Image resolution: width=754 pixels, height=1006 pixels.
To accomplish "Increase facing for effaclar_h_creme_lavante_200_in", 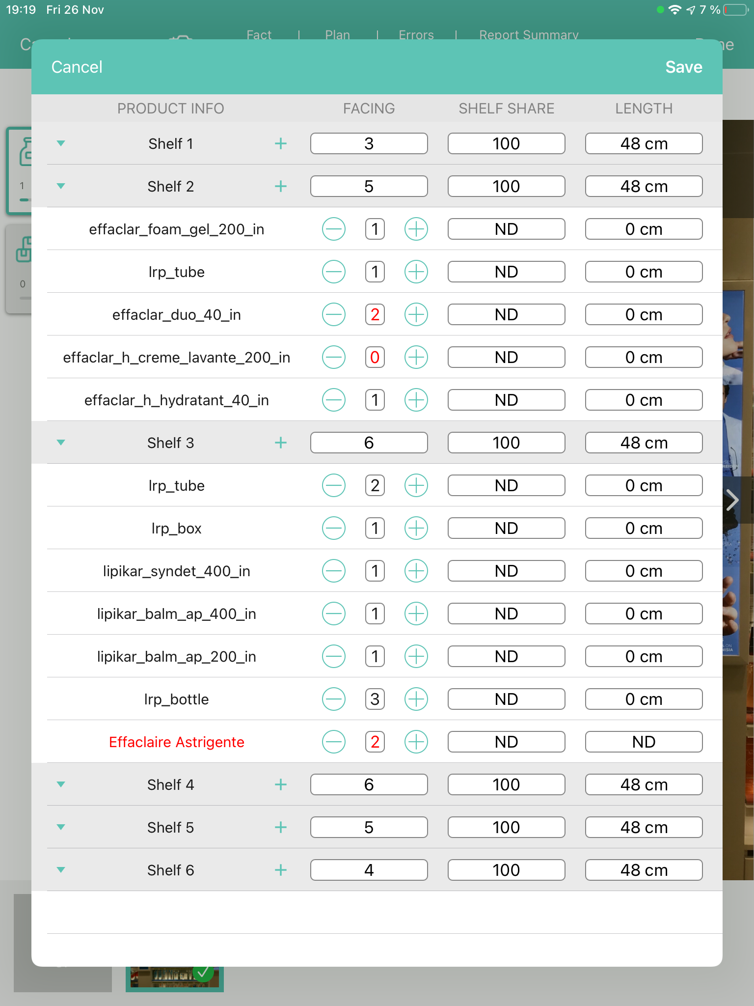I will pos(416,358).
